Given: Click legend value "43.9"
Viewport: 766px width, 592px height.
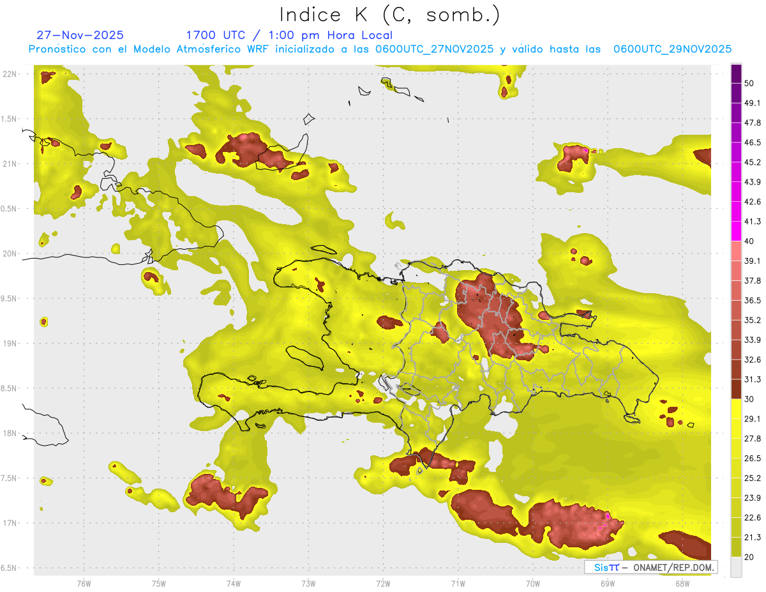Looking at the screenshot, I should [x=753, y=182].
